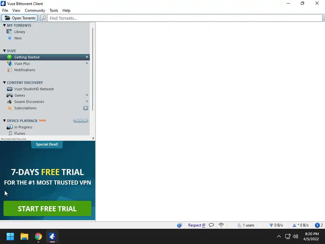
Task: Open the Tools menu
Action: (x=54, y=10)
